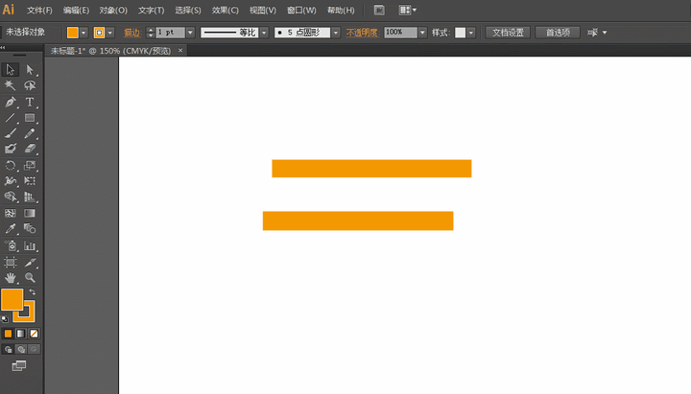
Task: Select the Eyedropper tool
Action: [11, 228]
